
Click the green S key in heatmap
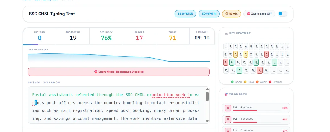(x=232, y=62)
